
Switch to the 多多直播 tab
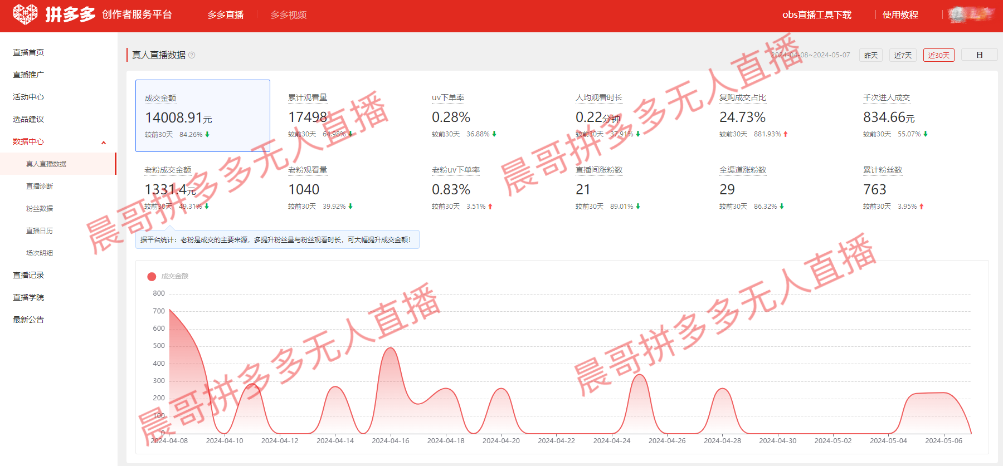226,15
